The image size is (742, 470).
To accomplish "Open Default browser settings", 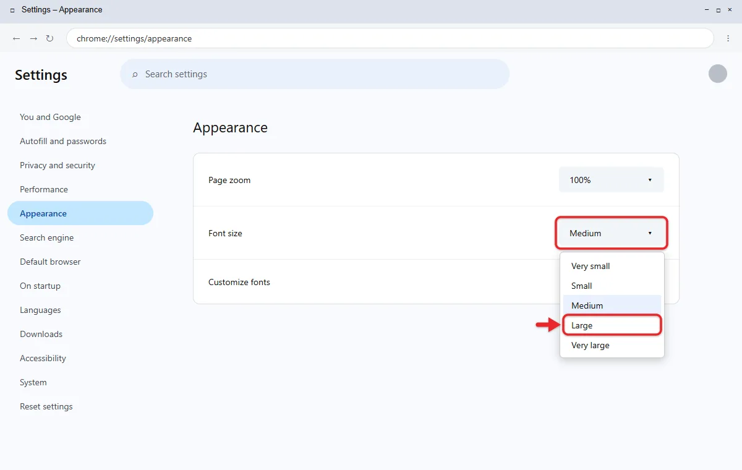I will pos(80,262).
